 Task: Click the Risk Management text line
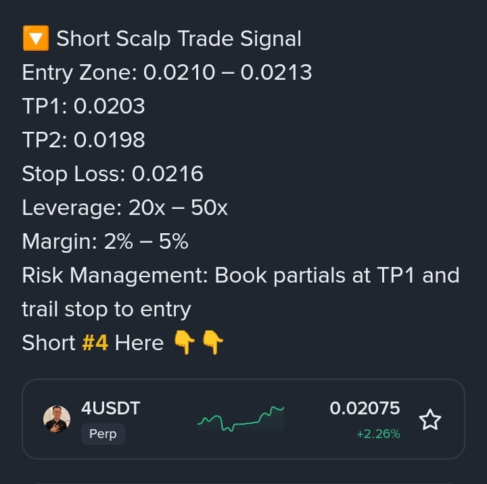(x=240, y=275)
